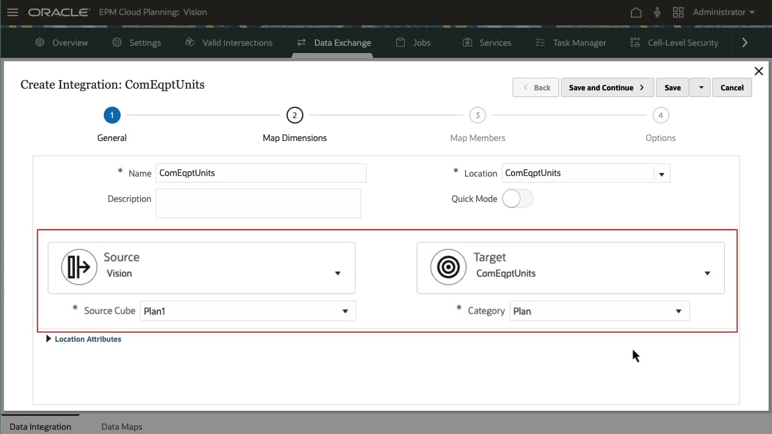This screenshot has width=772, height=434.
Task: Switch to the Settings tab
Action: [x=145, y=43]
